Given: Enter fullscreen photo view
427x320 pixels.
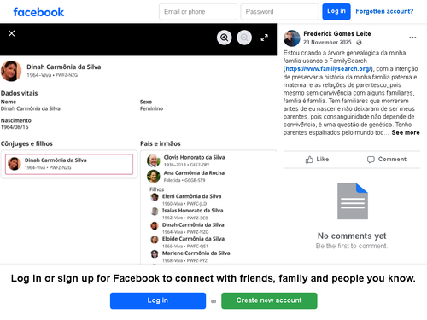Looking at the screenshot, I should 265,38.
